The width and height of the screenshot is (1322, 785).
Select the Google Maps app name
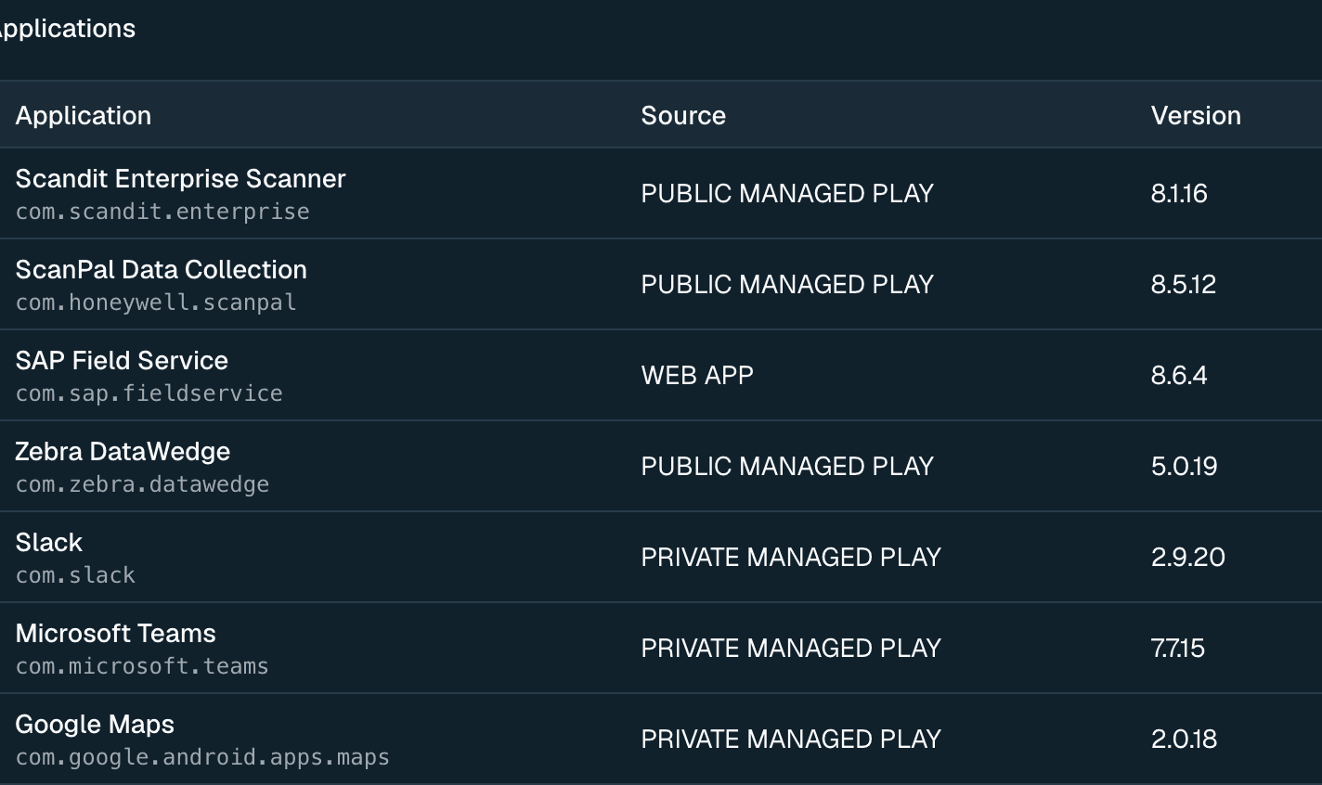click(95, 724)
